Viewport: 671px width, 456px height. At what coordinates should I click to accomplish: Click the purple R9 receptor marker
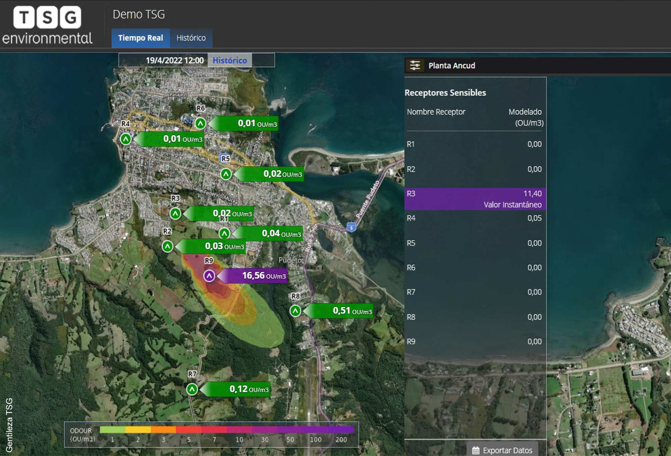pos(209,276)
